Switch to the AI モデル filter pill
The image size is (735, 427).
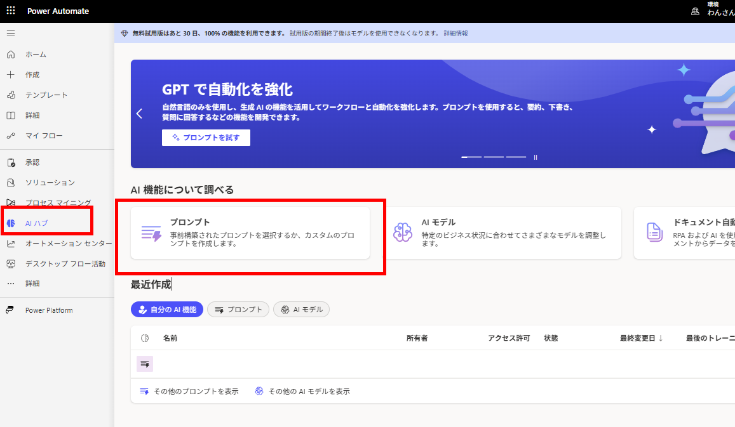(x=301, y=310)
